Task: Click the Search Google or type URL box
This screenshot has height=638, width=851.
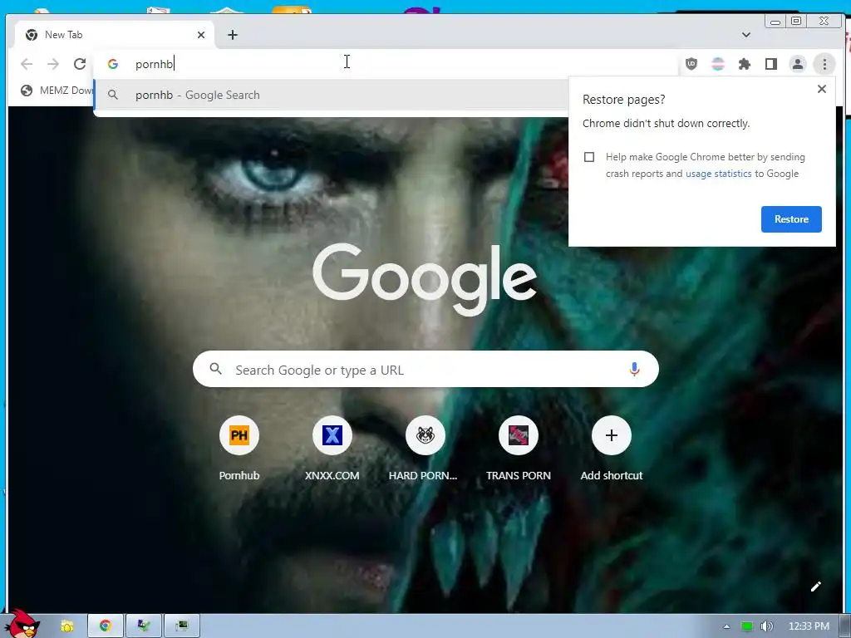Action: tap(425, 370)
